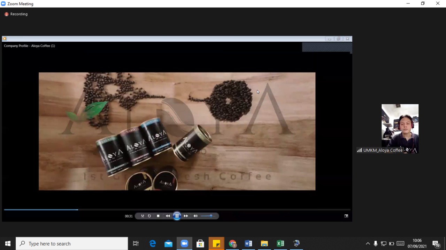Click the rewind button in player

pyautogui.click(x=168, y=216)
